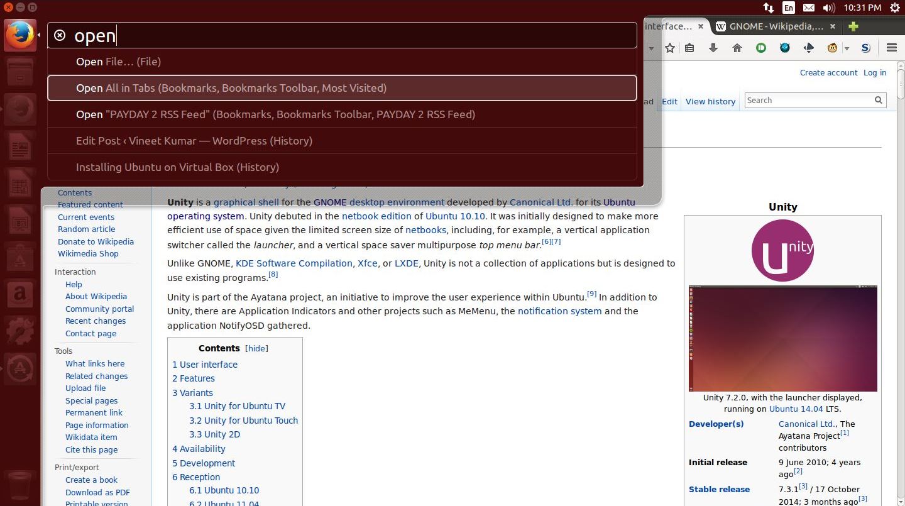Screen dimensions: 905x506
Task: Click the purple Unity logo image
Action: (782, 250)
